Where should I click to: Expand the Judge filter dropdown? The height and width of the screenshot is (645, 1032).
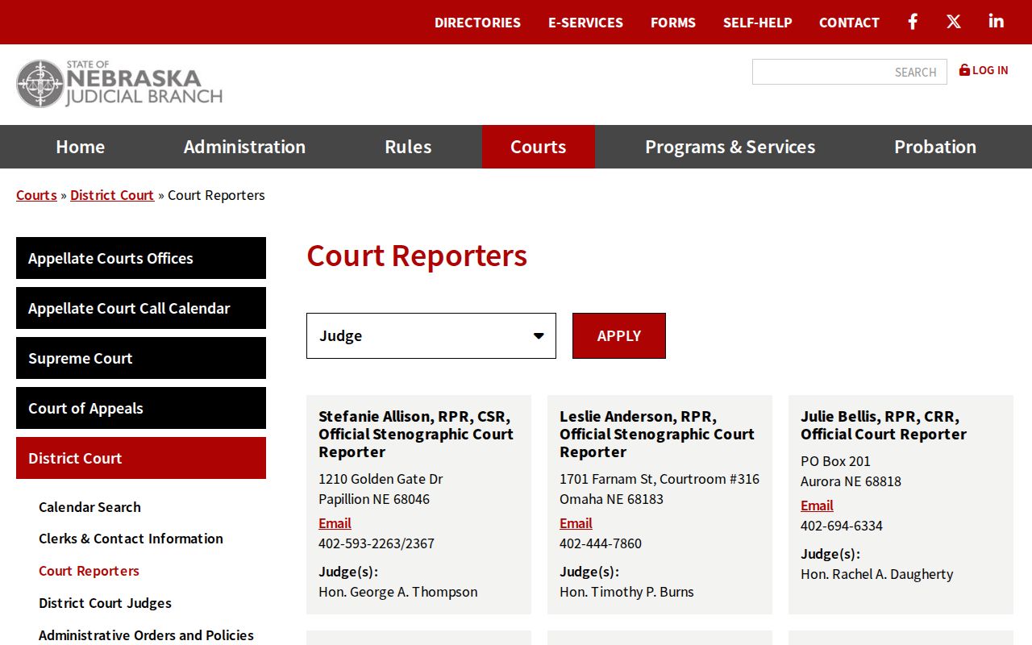[431, 335]
